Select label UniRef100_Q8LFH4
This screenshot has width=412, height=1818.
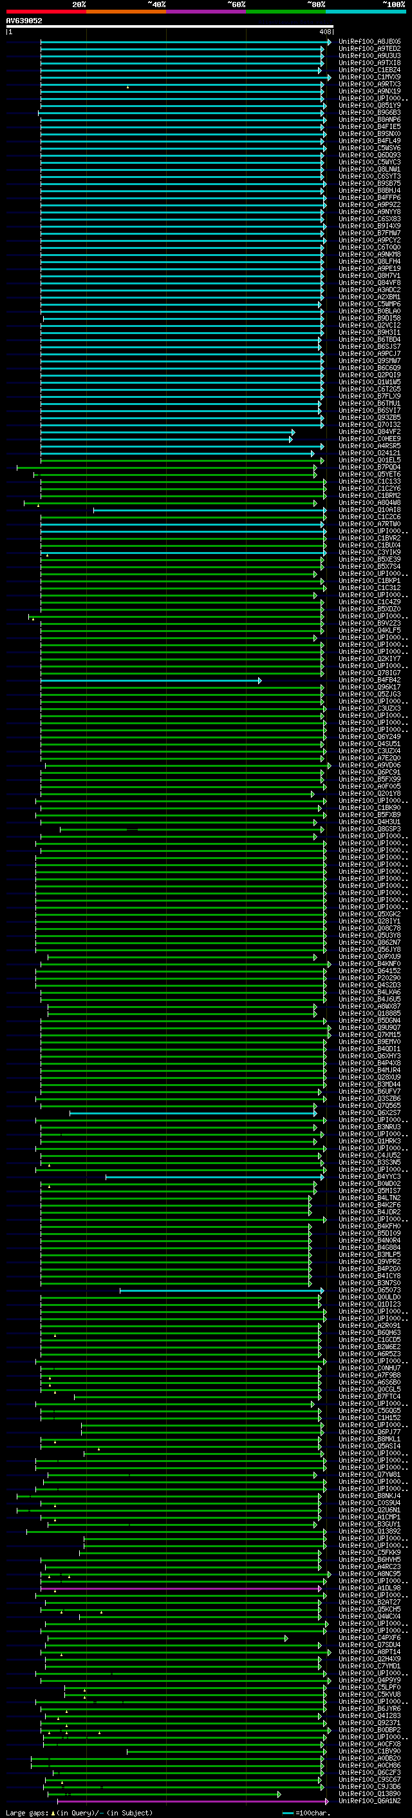point(369,262)
